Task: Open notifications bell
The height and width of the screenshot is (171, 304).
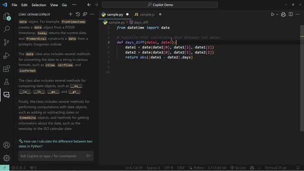Action: coord(298,168)
